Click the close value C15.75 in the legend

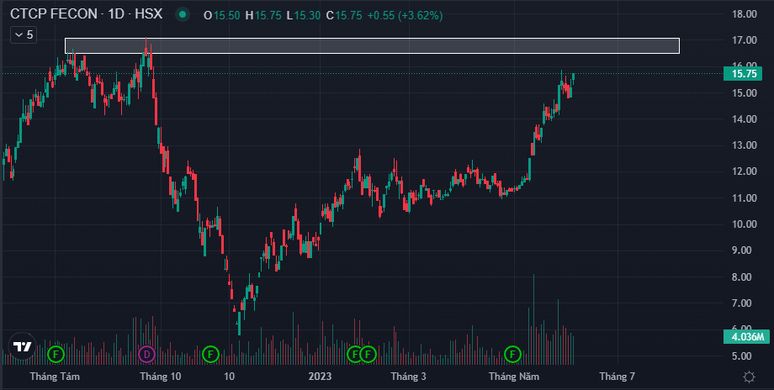(344, 15)
